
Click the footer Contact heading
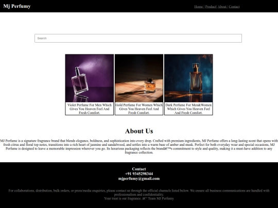click(x=139, y=169)
